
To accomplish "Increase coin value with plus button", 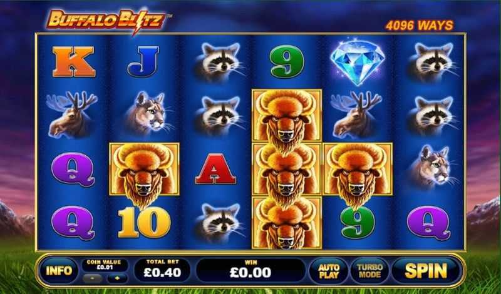I will pyautogui.click(x=117, y=278).
